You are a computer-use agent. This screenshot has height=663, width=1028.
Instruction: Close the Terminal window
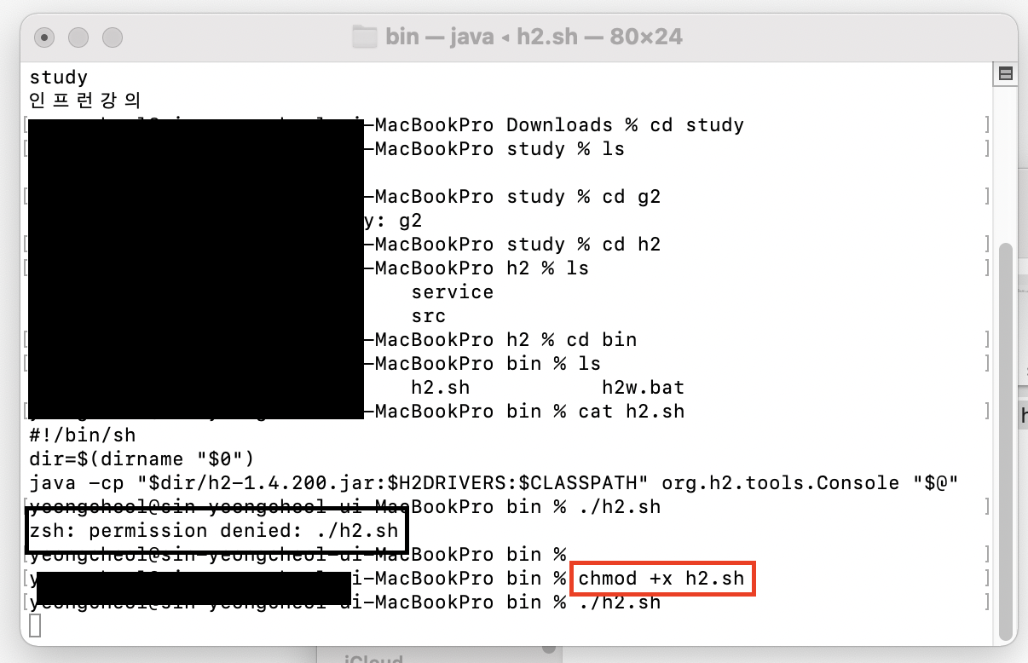45,37
